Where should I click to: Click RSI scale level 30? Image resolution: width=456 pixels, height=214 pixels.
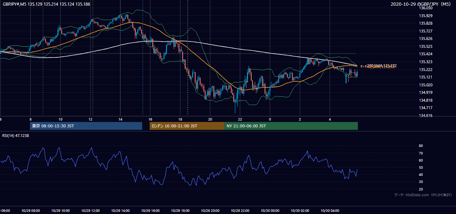421,182
